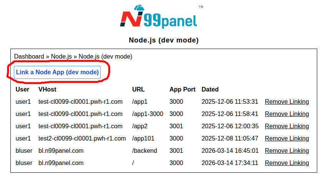This screenshot has width=323, height=175.
Task: Remove linking for the /app2 app
Action: click(286, 126)
